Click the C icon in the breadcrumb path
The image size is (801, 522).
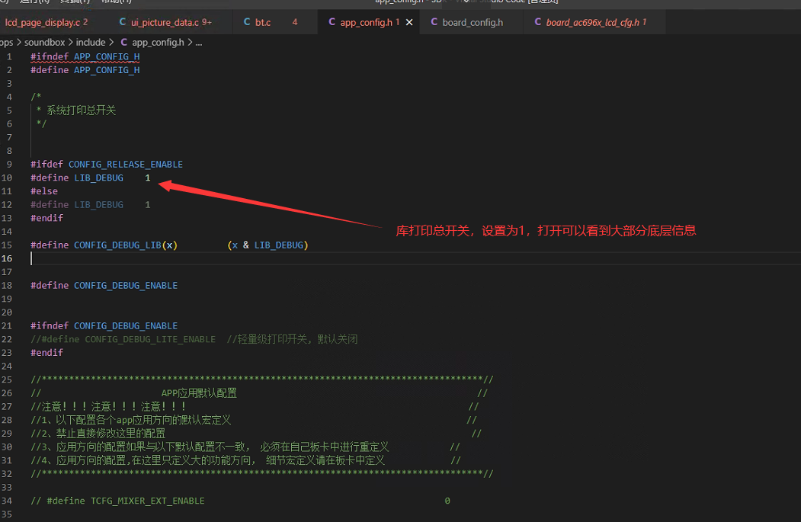[124, 43]
